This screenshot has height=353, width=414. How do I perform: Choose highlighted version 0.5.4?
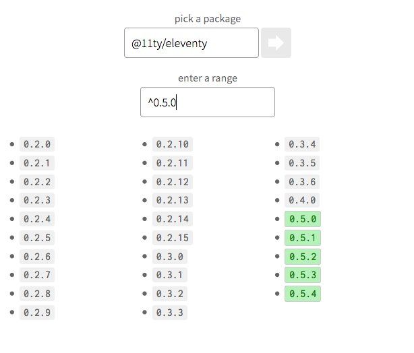302,294
